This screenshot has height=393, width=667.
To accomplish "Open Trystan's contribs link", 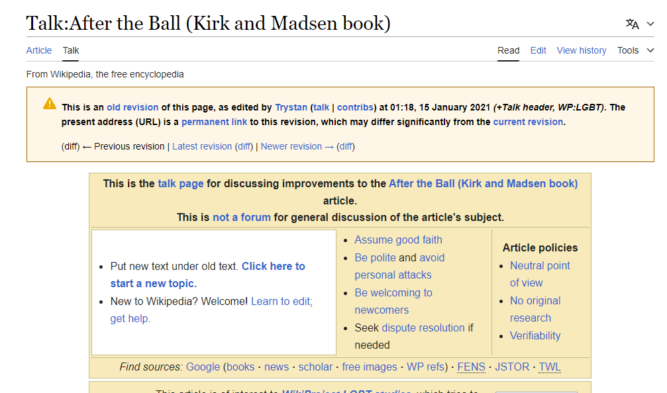I will click(355, 107).
